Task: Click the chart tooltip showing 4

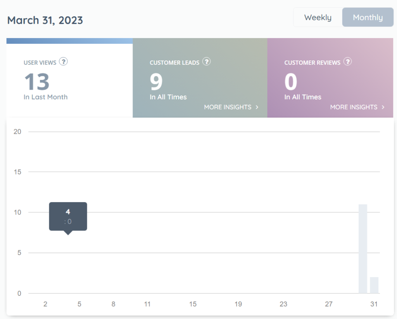Action: click(68, 217)
